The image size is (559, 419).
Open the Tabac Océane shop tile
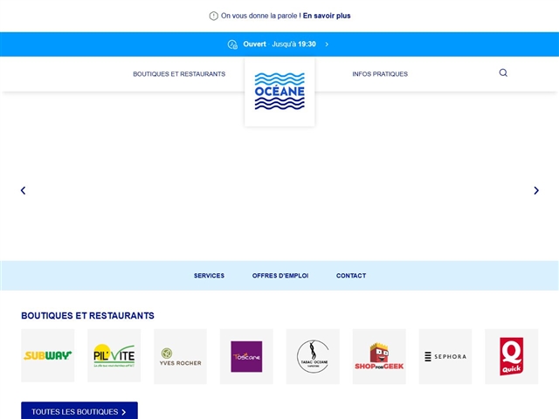(313, 356)
